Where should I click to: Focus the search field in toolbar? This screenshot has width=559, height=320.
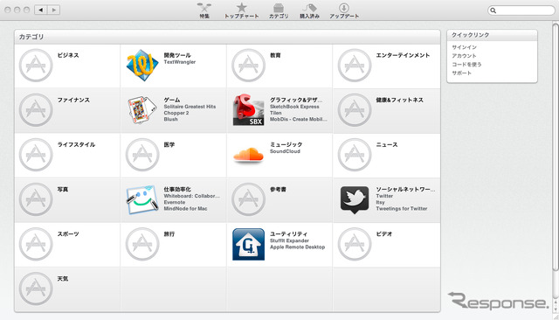pyautogui.click(x=521, y=10)
